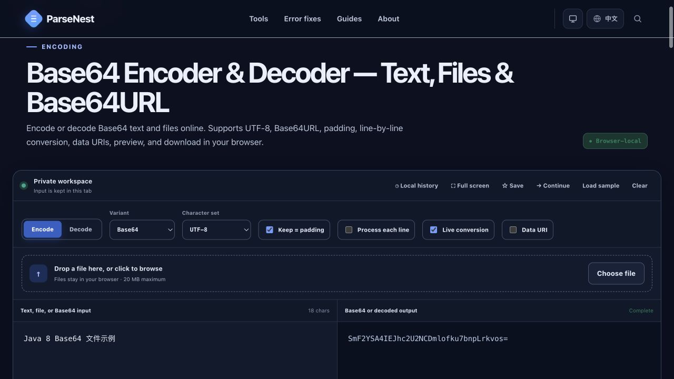The image size is (674, 379).
Task: Click into the Base64 input text area
Action: (175, 351)
